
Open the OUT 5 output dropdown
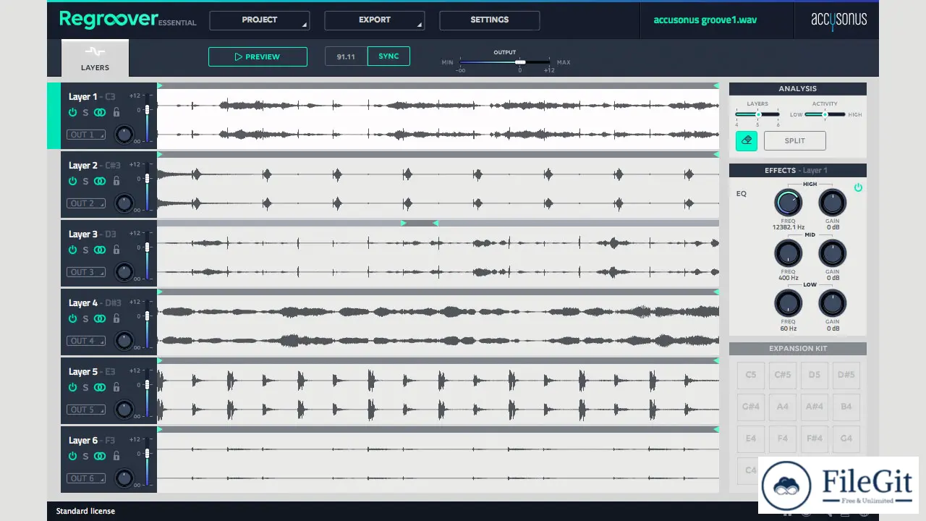86,410
